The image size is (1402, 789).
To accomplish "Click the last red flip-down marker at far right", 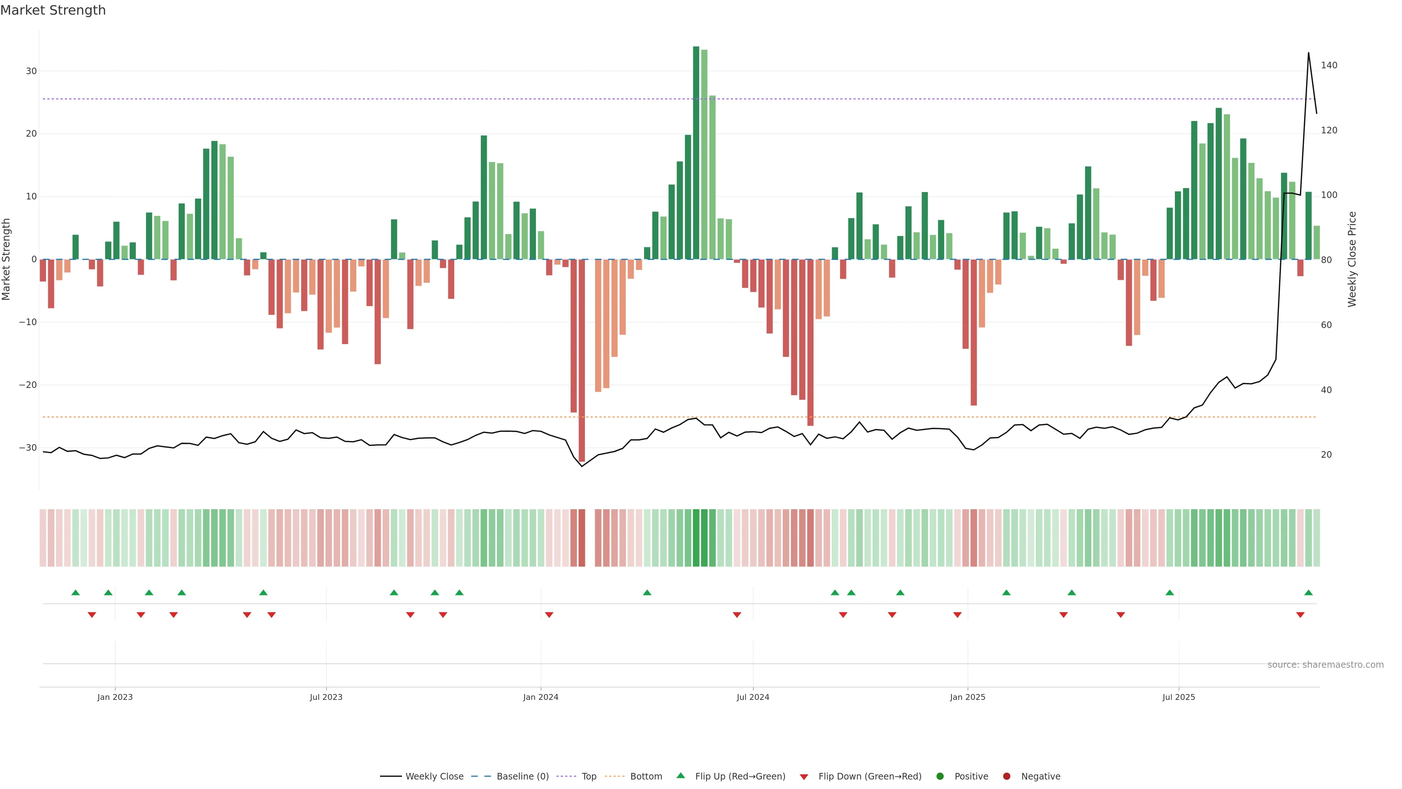I will coord(1300,615).
